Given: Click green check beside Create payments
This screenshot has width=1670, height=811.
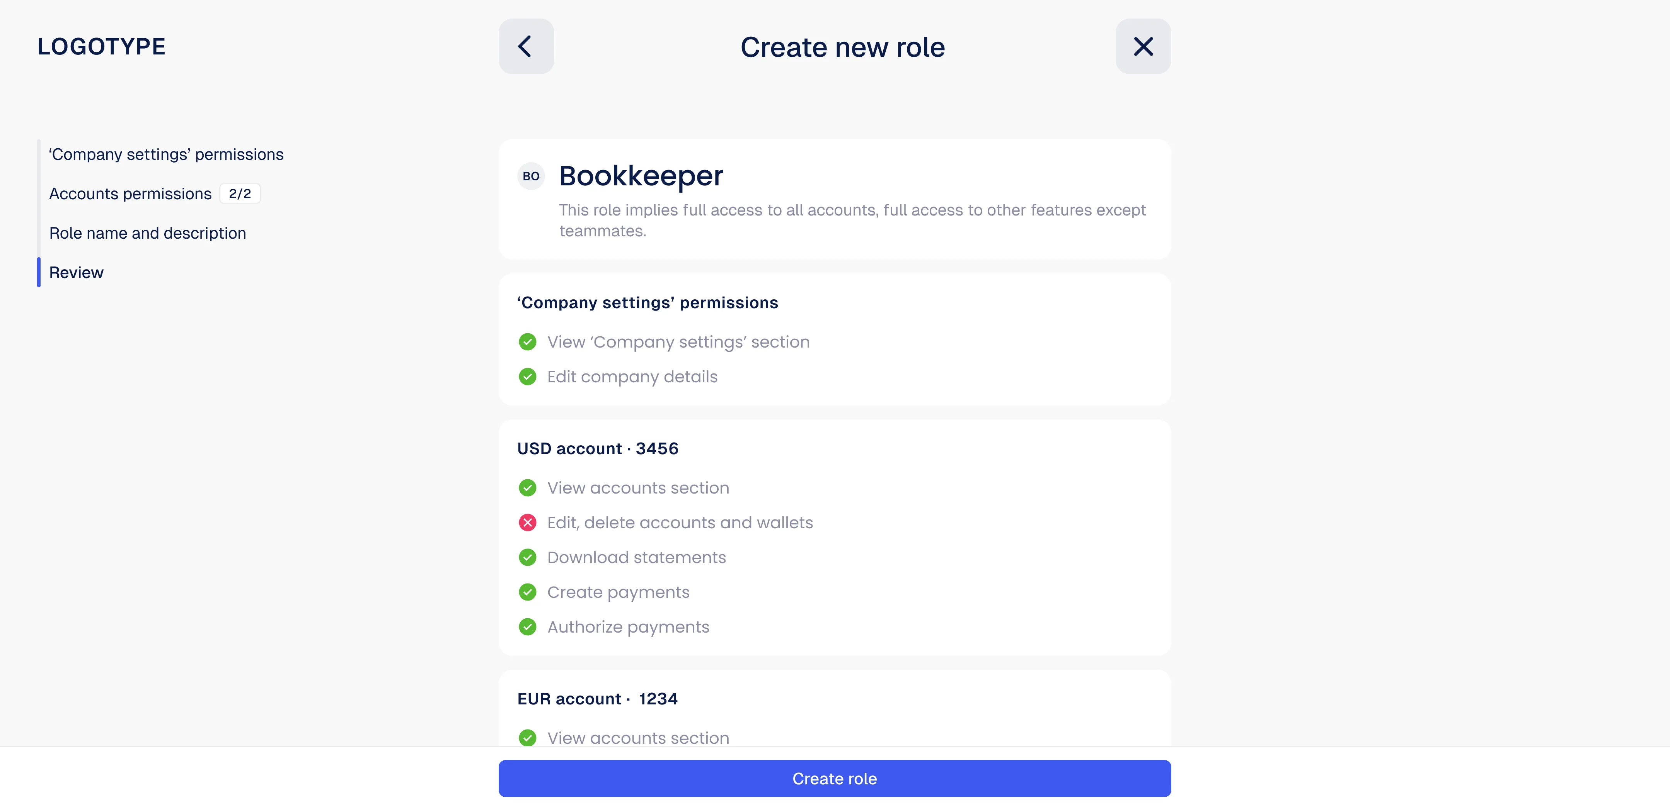Looking at the screenshot, I should (528, 593).
